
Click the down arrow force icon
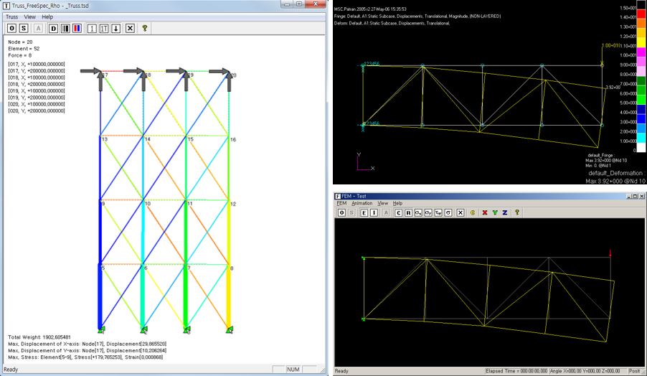115,28
